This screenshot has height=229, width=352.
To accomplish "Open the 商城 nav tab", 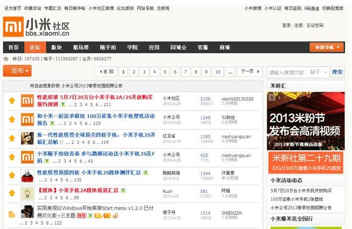I will pyautogui.click(x=225, y=47).
